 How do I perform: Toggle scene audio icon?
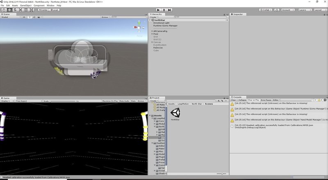34,17
